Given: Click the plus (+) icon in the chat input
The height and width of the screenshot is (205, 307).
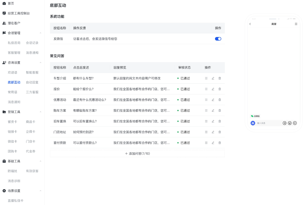Looking at the screenshot, I should tap(295, 123).
